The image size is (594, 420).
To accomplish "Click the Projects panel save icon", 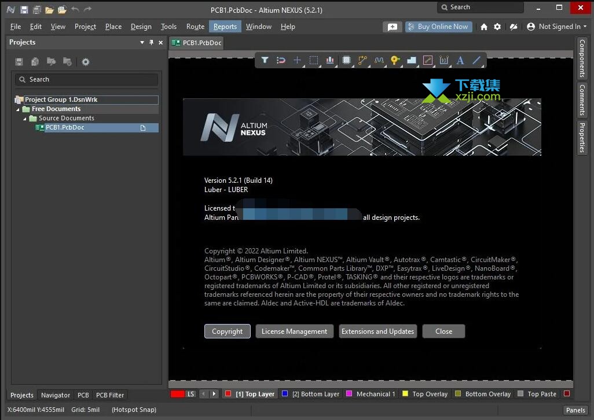I will (19, 62).
